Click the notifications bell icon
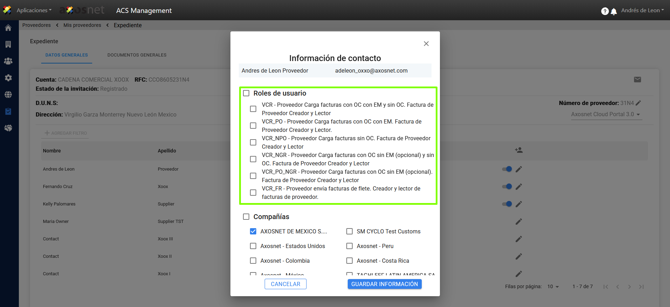This screenshot has height=307, width=670. (x=614, y=12)
